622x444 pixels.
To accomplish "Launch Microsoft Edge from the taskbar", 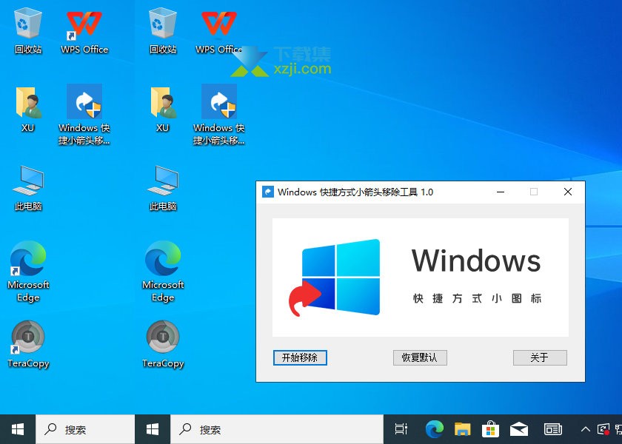I will coord(435,429).
